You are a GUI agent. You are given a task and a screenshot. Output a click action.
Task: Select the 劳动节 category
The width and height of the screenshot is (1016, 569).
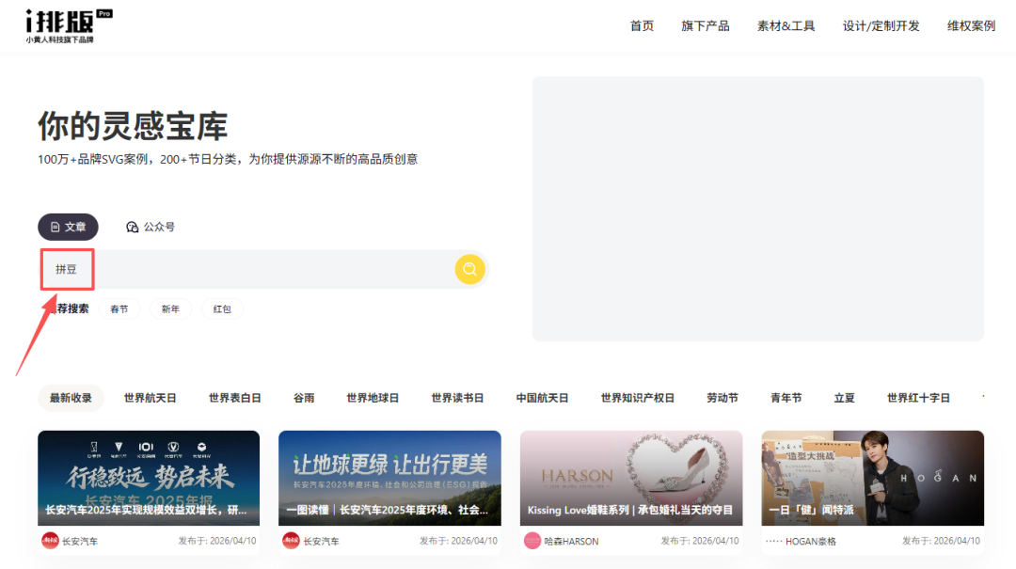pyautogui.click(x=722, y=398)
